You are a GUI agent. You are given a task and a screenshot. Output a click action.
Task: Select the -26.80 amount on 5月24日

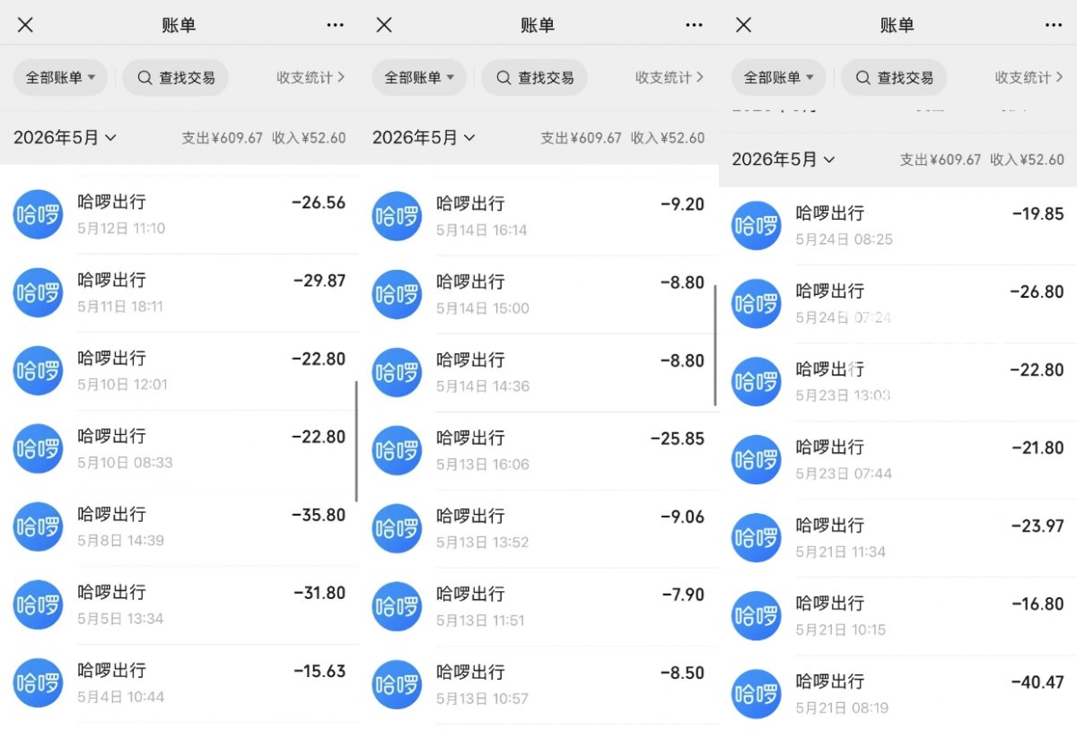click(1038, 291)
